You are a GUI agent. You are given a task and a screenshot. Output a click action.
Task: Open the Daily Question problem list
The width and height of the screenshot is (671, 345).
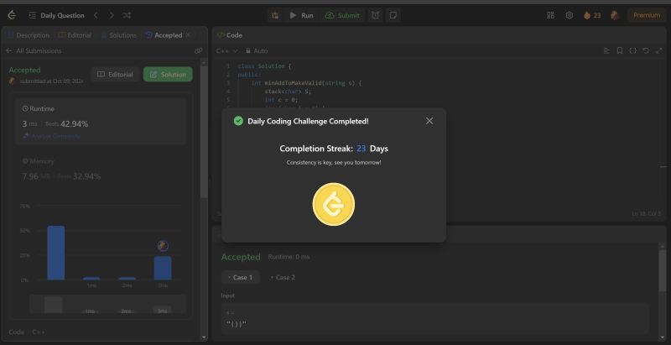click(x=56, y=15)
